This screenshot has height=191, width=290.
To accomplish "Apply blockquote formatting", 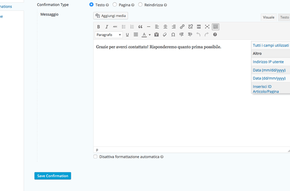I will pyautogui.click(x=140, y=27).
